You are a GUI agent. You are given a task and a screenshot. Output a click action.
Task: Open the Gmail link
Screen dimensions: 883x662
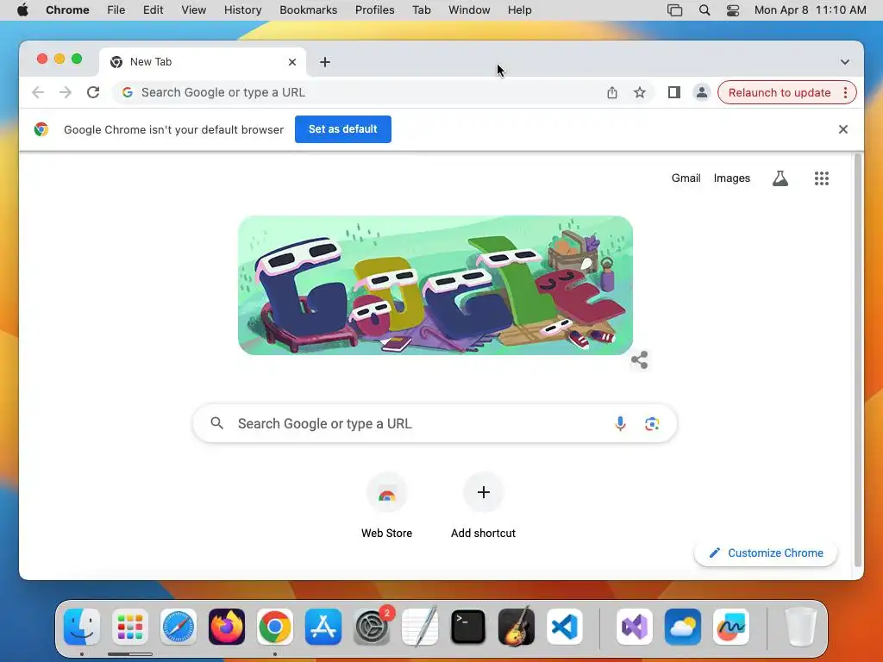[686, 178]
